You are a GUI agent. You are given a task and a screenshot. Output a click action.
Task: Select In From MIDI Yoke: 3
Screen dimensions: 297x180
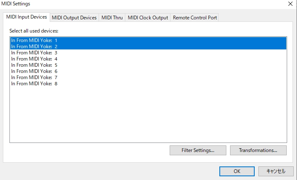148,53
